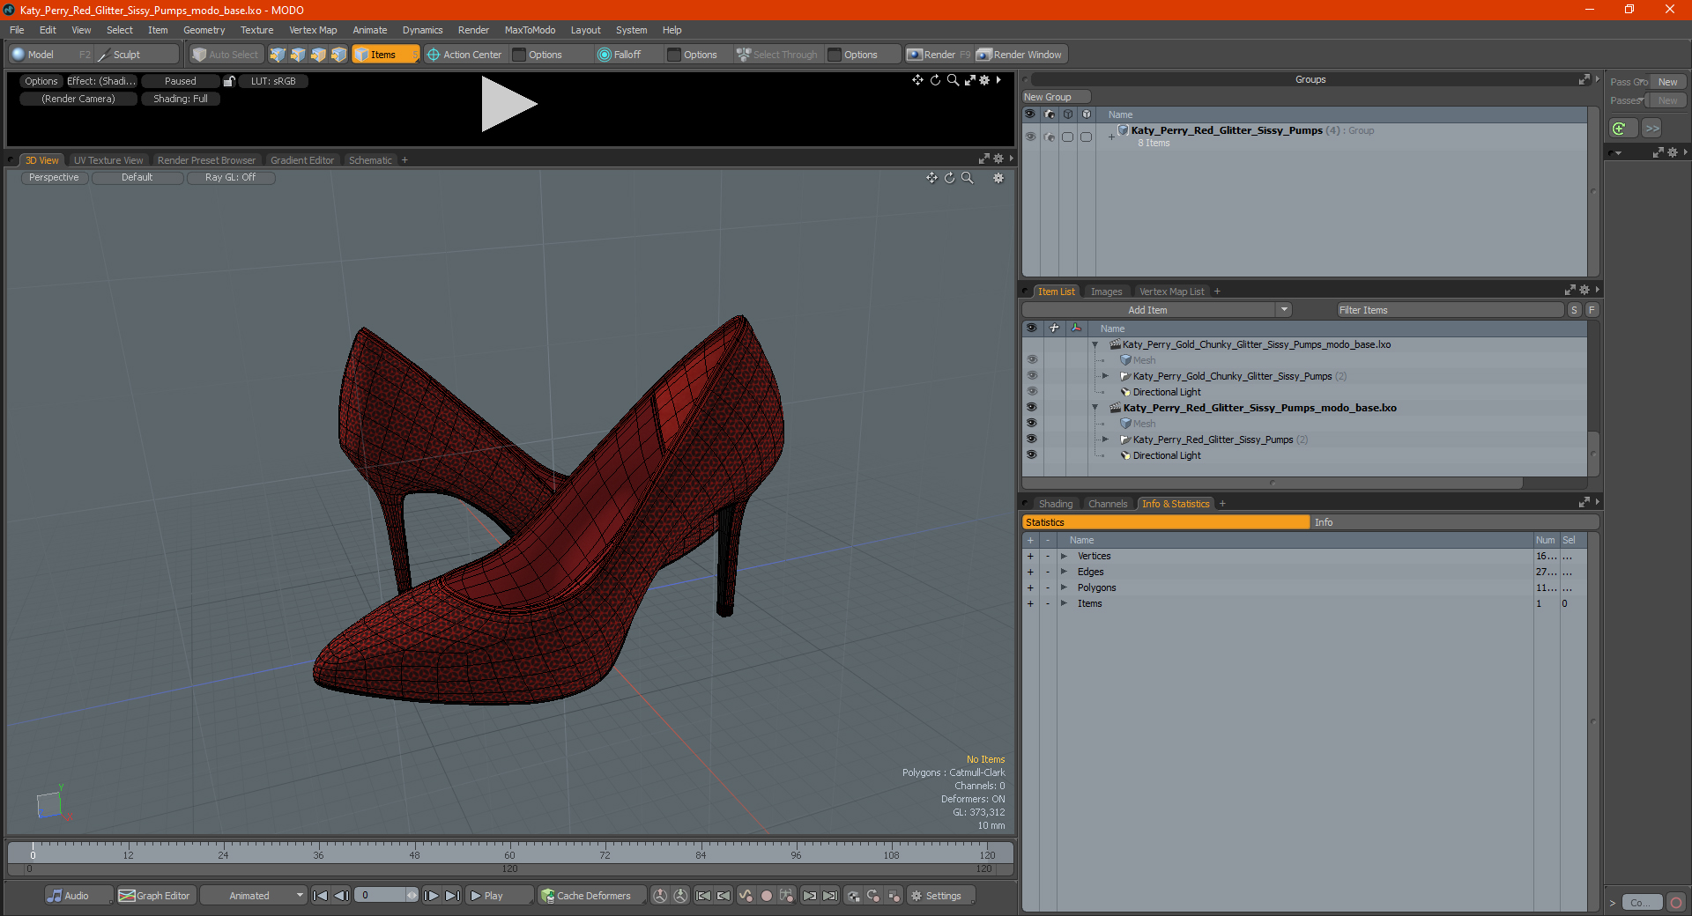Collapse Katy_Perry_Gold_Chunky scene tree
The height and width of the screenshot is (916, 1692).
click(x=1095, y=344)
